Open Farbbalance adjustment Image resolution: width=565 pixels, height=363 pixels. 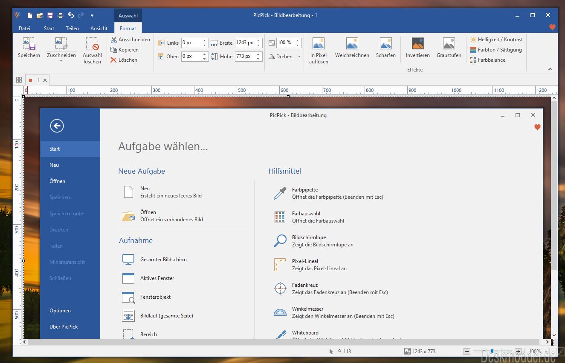488,60
